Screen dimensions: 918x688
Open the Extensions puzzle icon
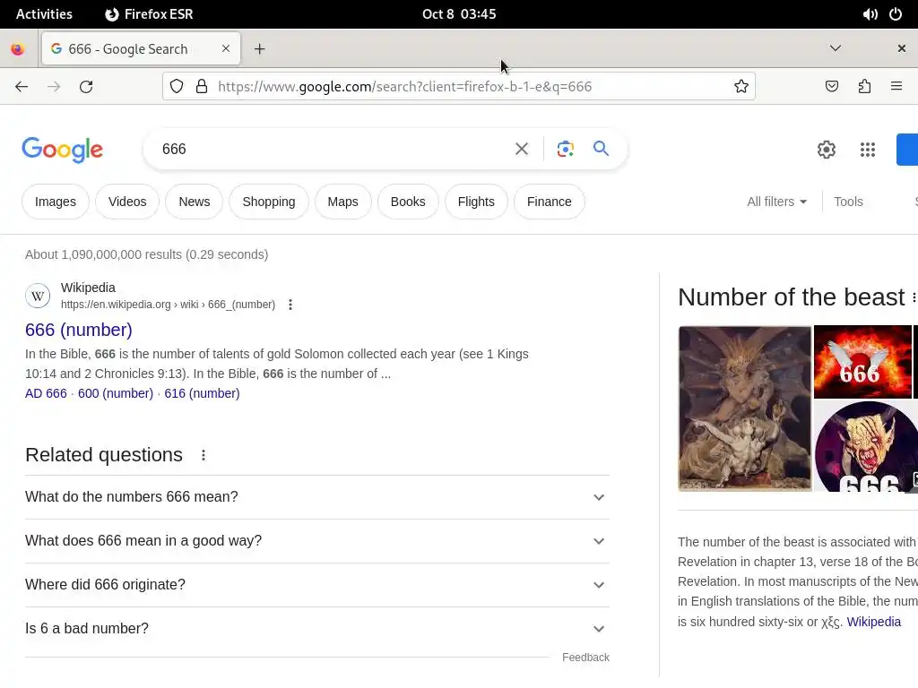[x=864, y=87]
